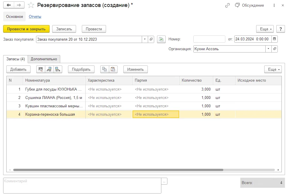Switch to the Дополнительно tab

[44, 59]
